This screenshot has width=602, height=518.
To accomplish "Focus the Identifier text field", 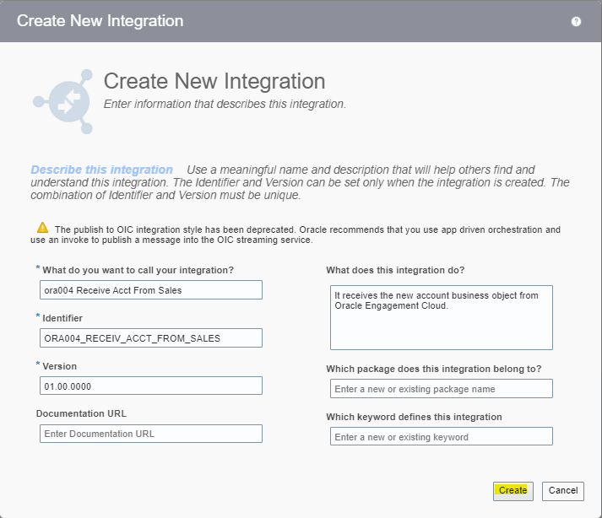I will (x=151, y=337).
